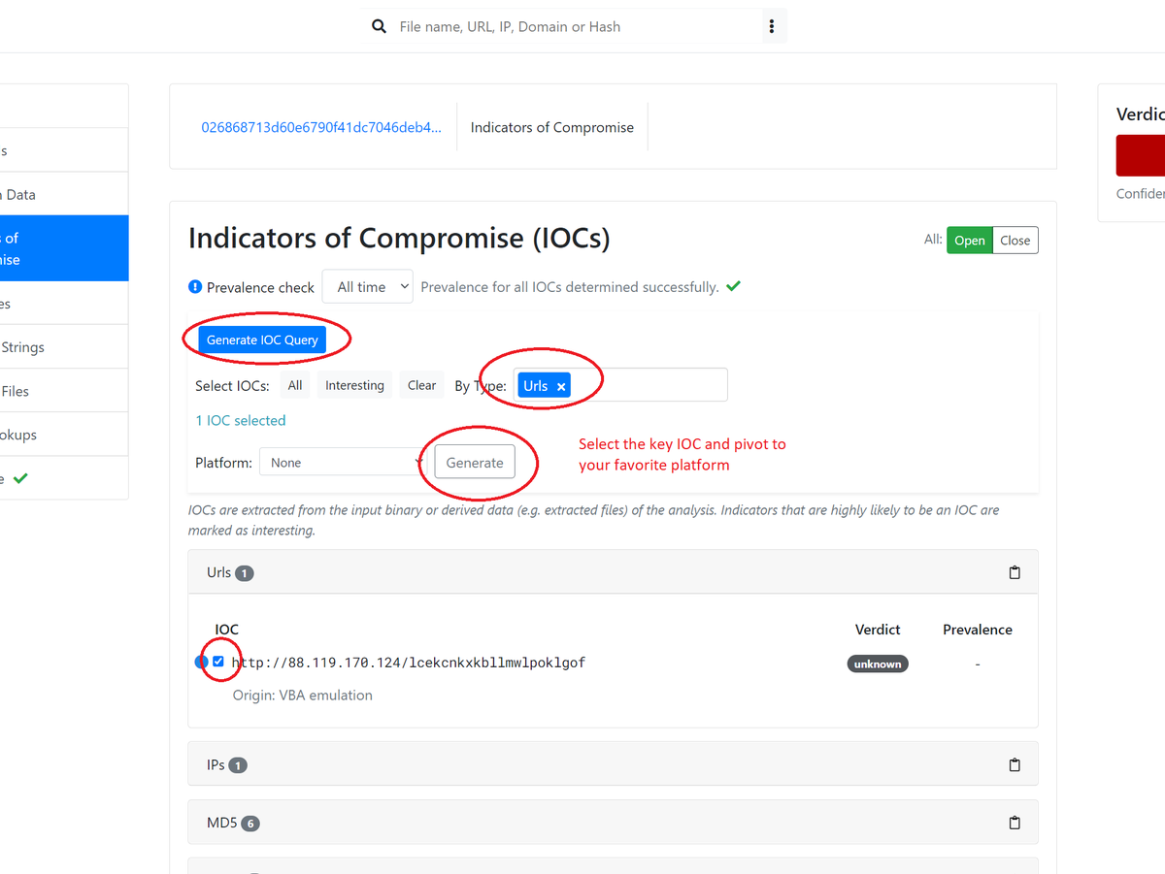Screen dimensions: 1165x874
Task: Click the unknown verdict badge
Action: tap(878, 664)
